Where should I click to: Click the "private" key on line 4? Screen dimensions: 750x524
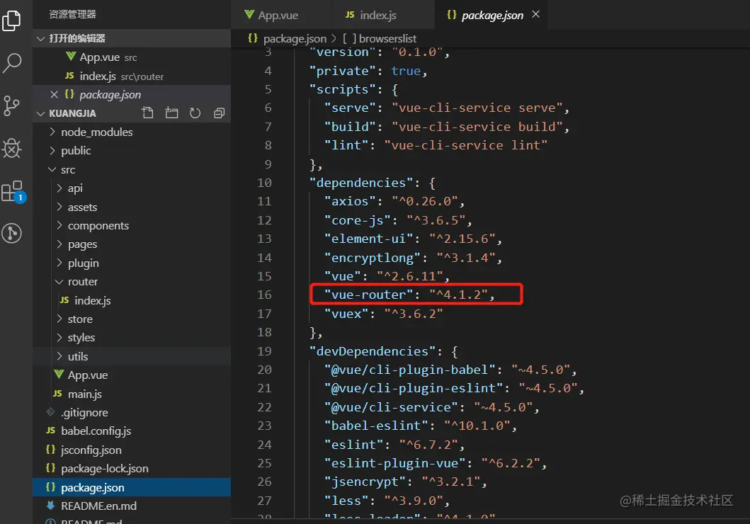pos(342,71)
